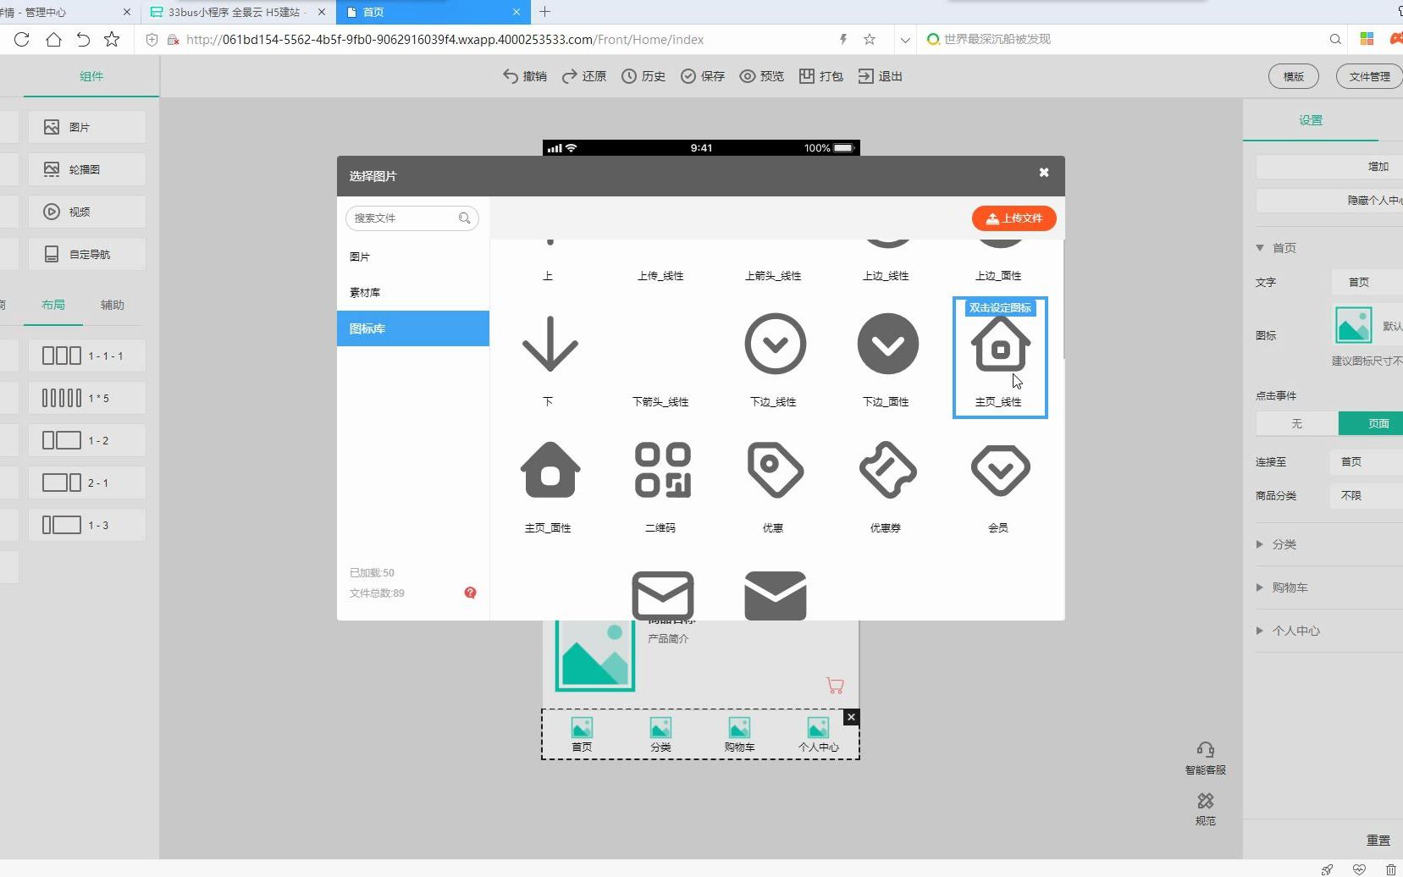This screenshot has width=1403, height=877.
Task: Click the 预览 preview toolbar button
Action: point(762,76)
